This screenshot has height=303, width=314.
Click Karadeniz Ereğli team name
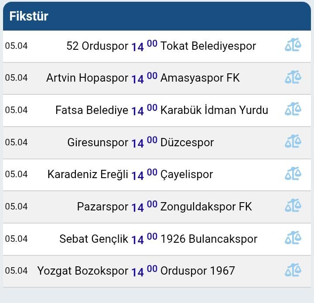point(88,174)
